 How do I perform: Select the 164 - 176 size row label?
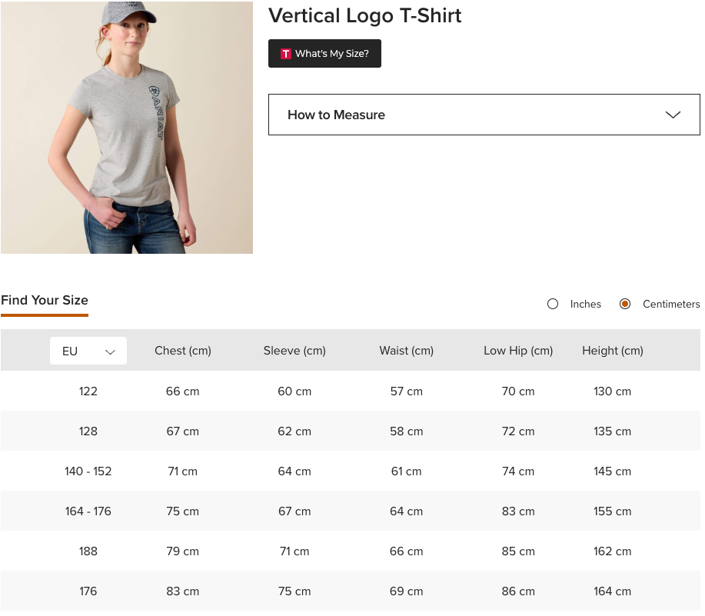[88, 511]
